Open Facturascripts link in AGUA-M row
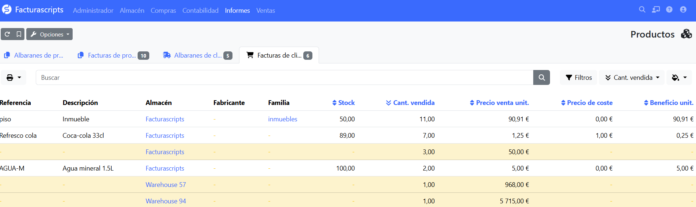696x207 pixels. [165, 168]
